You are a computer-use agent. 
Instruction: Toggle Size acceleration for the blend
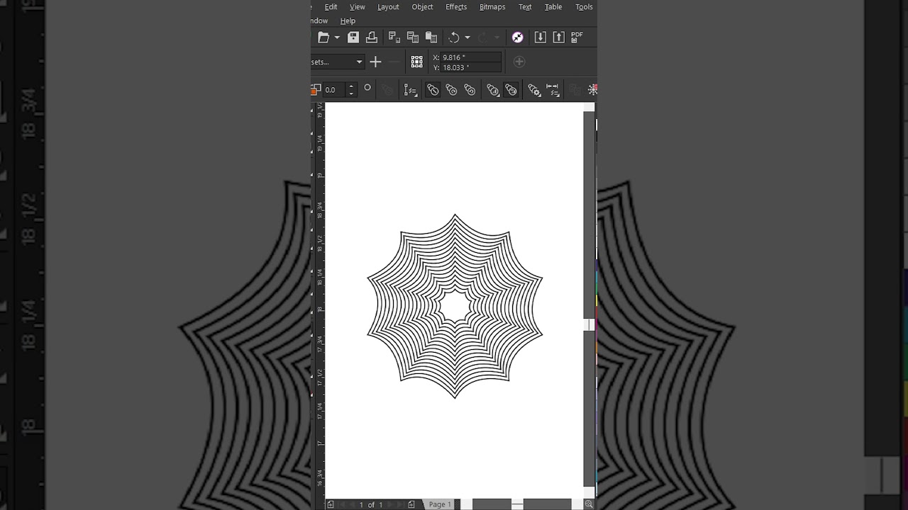(511, 90)
